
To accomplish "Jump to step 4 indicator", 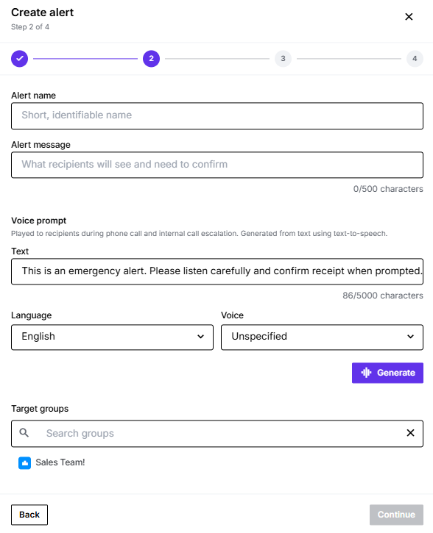I will tap(415, 59).
